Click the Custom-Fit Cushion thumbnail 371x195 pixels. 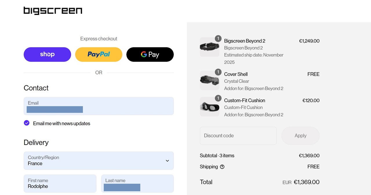[210, 106]
